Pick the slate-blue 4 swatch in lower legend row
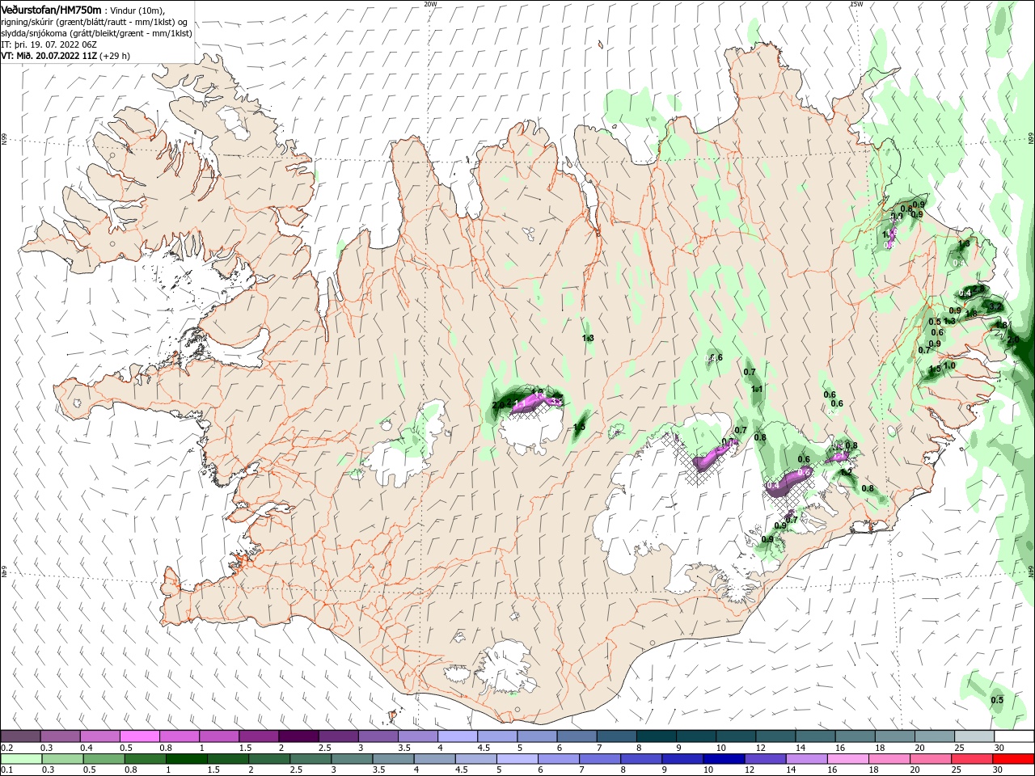 434,759
